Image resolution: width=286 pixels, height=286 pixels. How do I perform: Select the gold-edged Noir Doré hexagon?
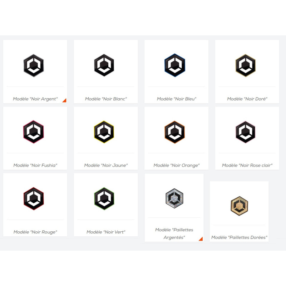[x=246, y=65]
